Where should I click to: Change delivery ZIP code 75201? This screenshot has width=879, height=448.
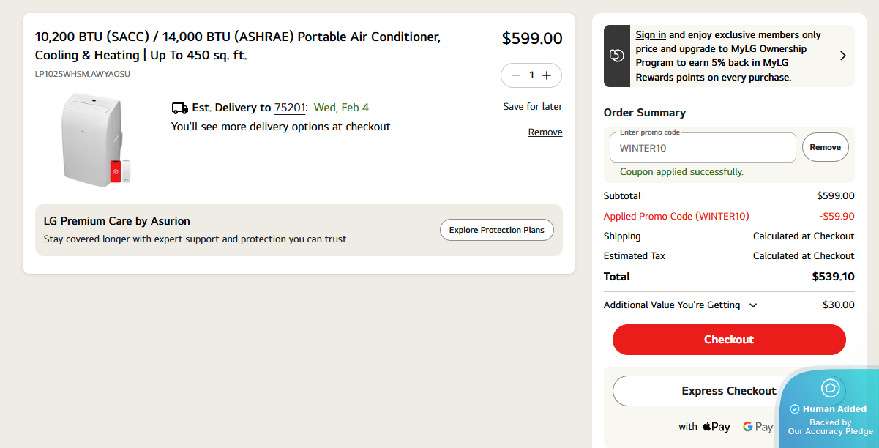[291, 108]
